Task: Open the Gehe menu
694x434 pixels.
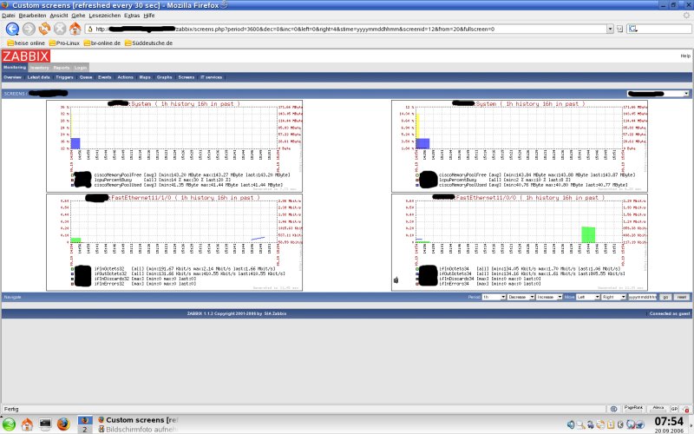Action: click(x=78, y=16)
